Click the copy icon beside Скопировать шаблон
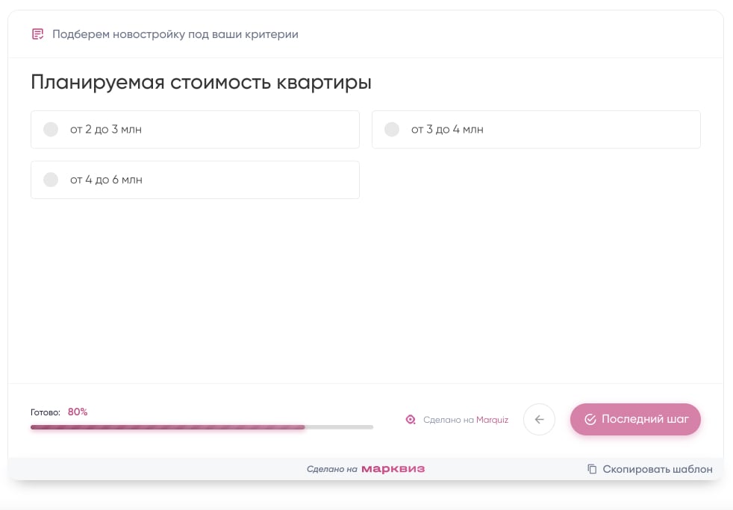Image resolution: width=733 pixels, height=510 pixels. click(x=592, y=469)
